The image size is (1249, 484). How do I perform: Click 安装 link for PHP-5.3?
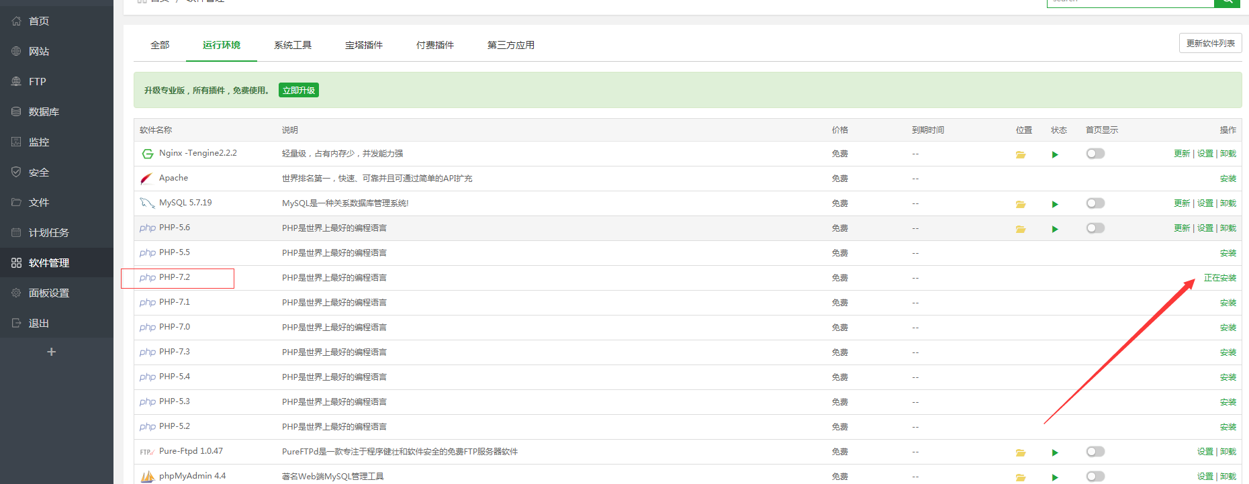pos(1228,402)
